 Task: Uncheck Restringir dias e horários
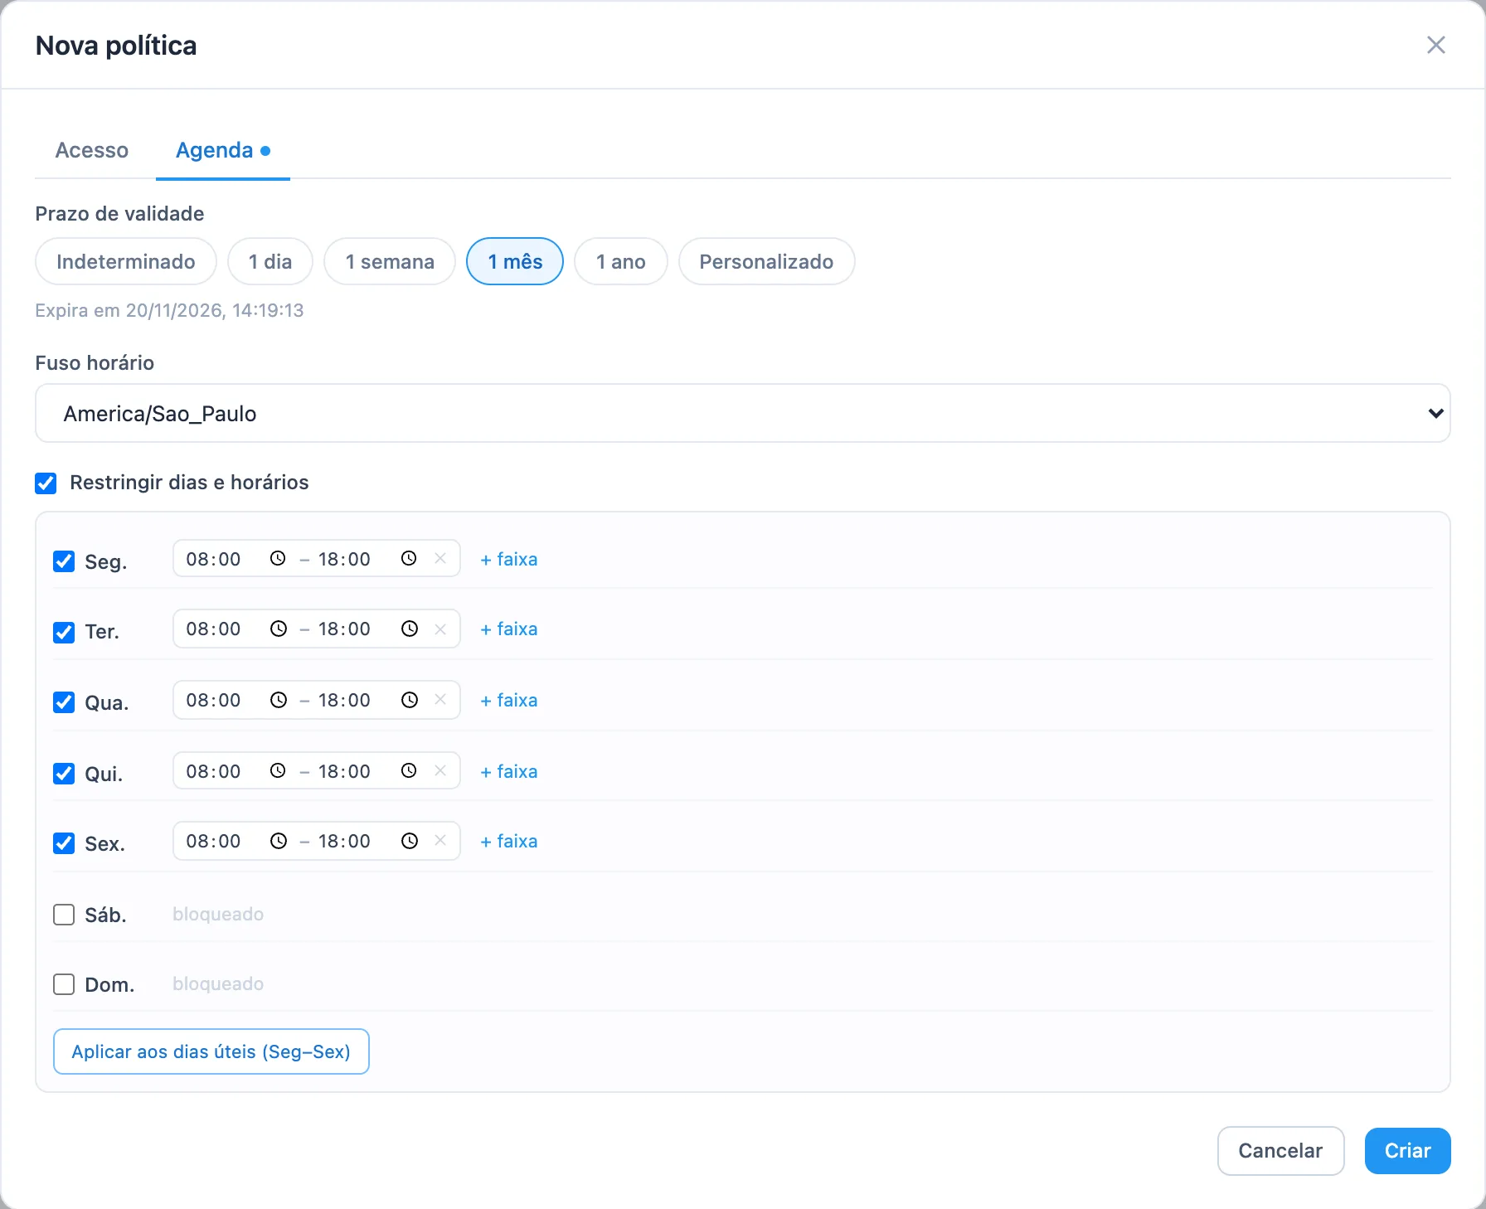pos(46,483)
